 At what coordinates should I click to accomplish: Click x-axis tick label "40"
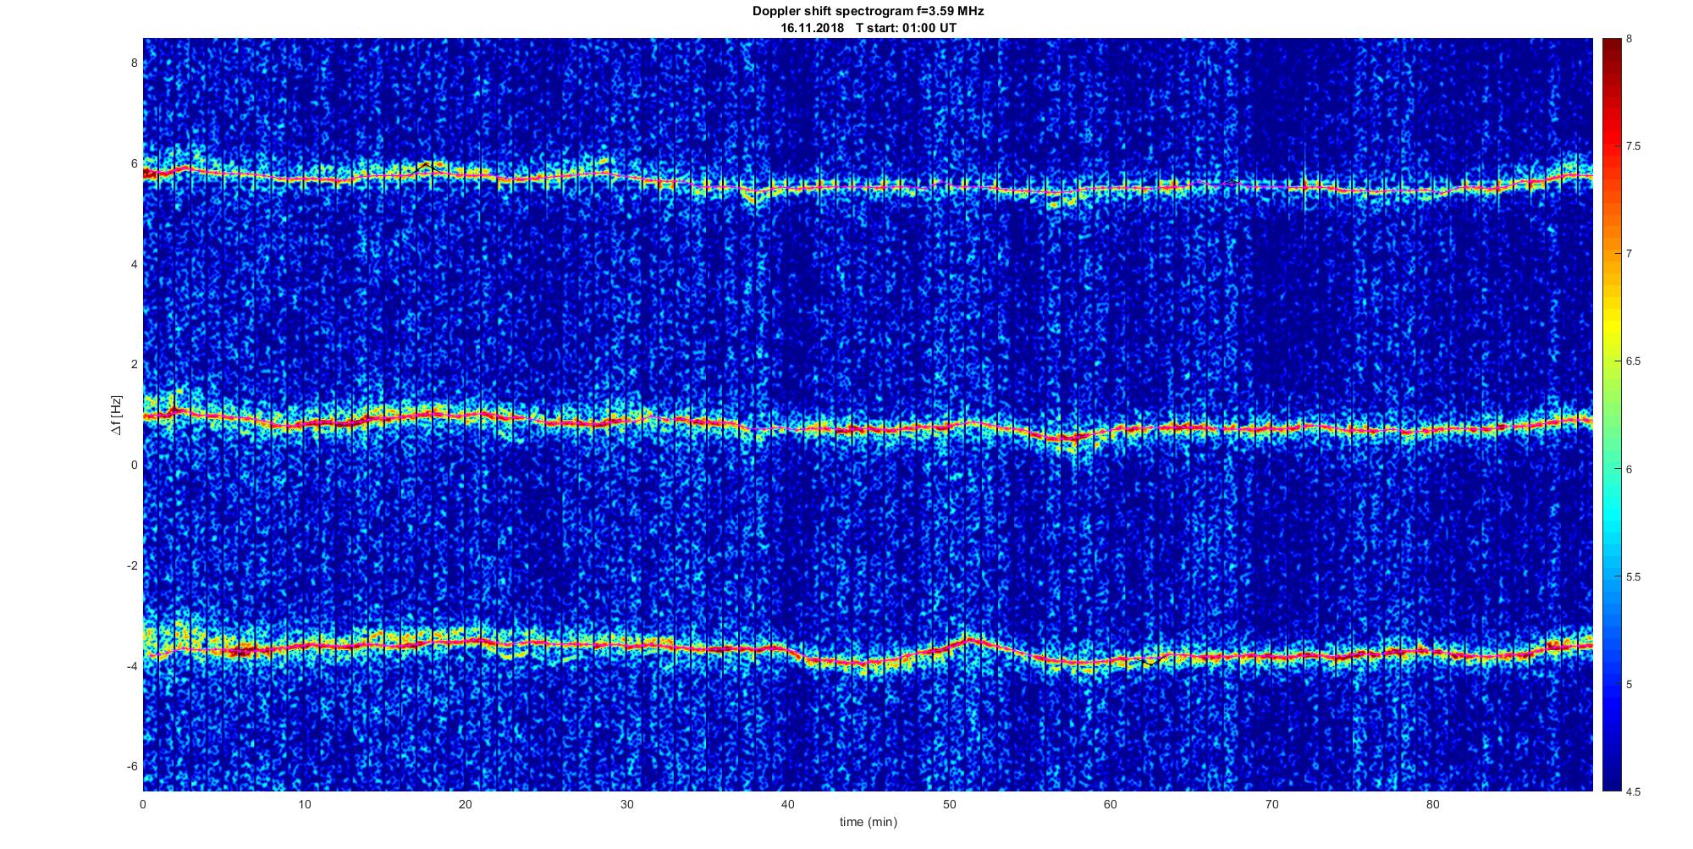pos(788,804)
